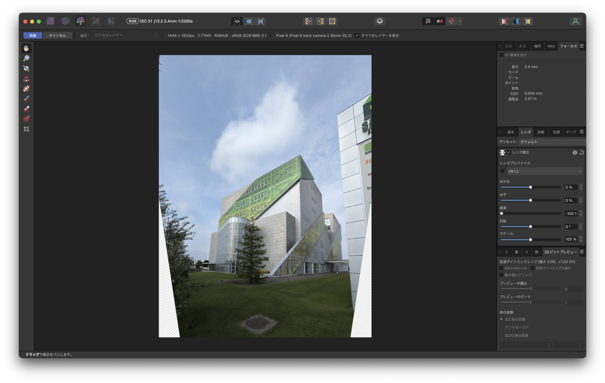Viewport: 605px width, 383px height.
Task: Choose the split view mode icon
Action: [x=249, y=21]
